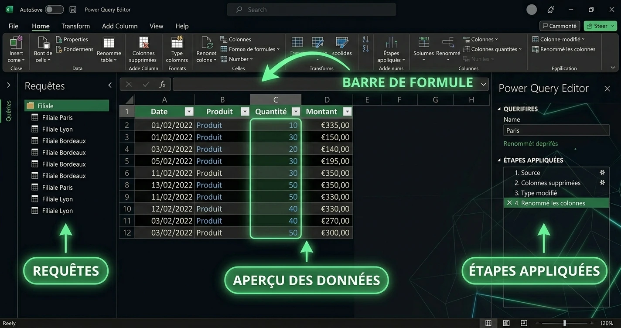Collapse the Requêtes pane

tap(109, 85)
